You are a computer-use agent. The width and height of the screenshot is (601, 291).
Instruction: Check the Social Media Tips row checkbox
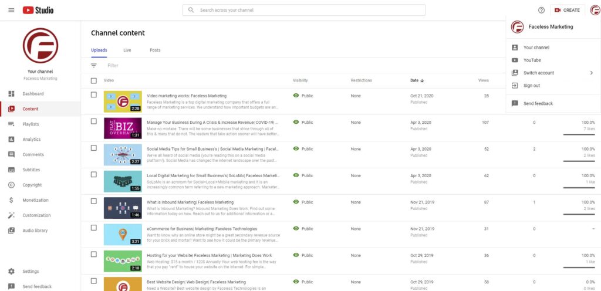[x=94, y=148]
